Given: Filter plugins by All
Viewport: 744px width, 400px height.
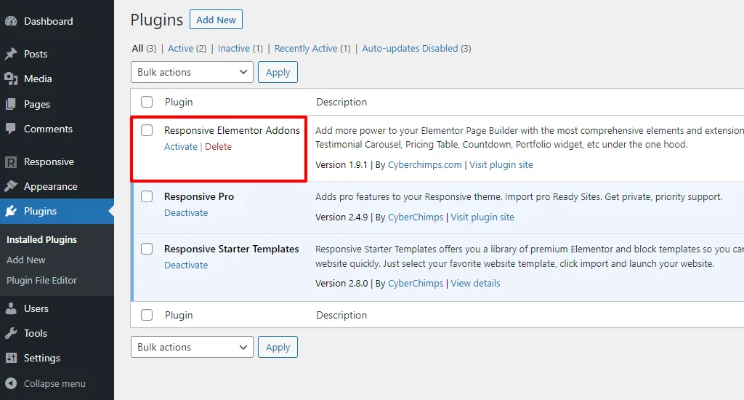Looking at the screenshot, I should pyautogui.click(x=137, y=49).
